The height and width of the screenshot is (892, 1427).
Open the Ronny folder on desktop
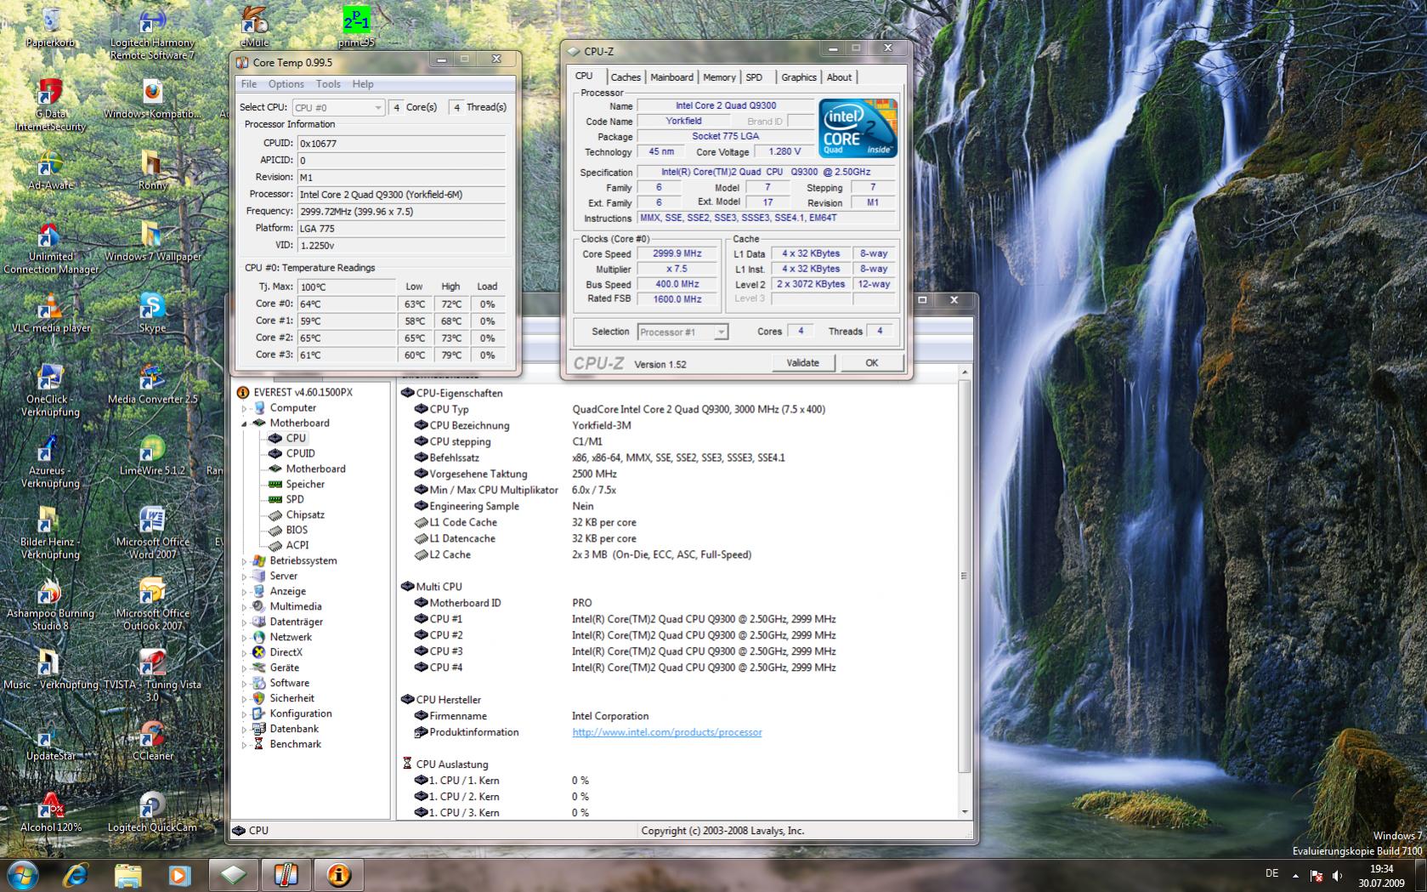coord(152,169)
